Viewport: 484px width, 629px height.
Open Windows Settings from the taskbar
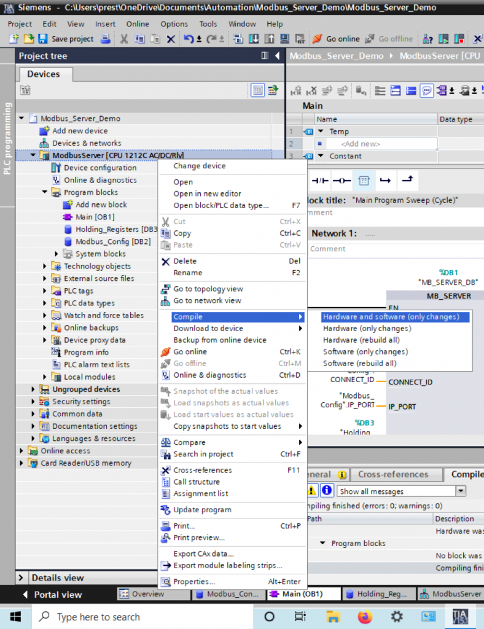(x=397, y=617)
